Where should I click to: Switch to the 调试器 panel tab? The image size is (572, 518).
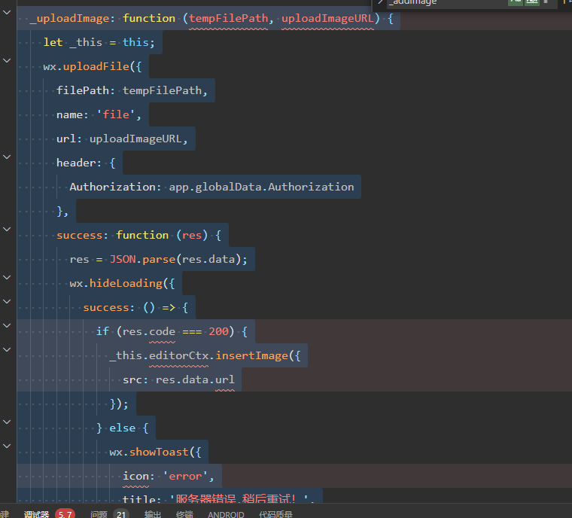click(36, 514)
